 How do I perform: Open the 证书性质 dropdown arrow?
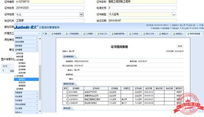(x=81, y=14)
